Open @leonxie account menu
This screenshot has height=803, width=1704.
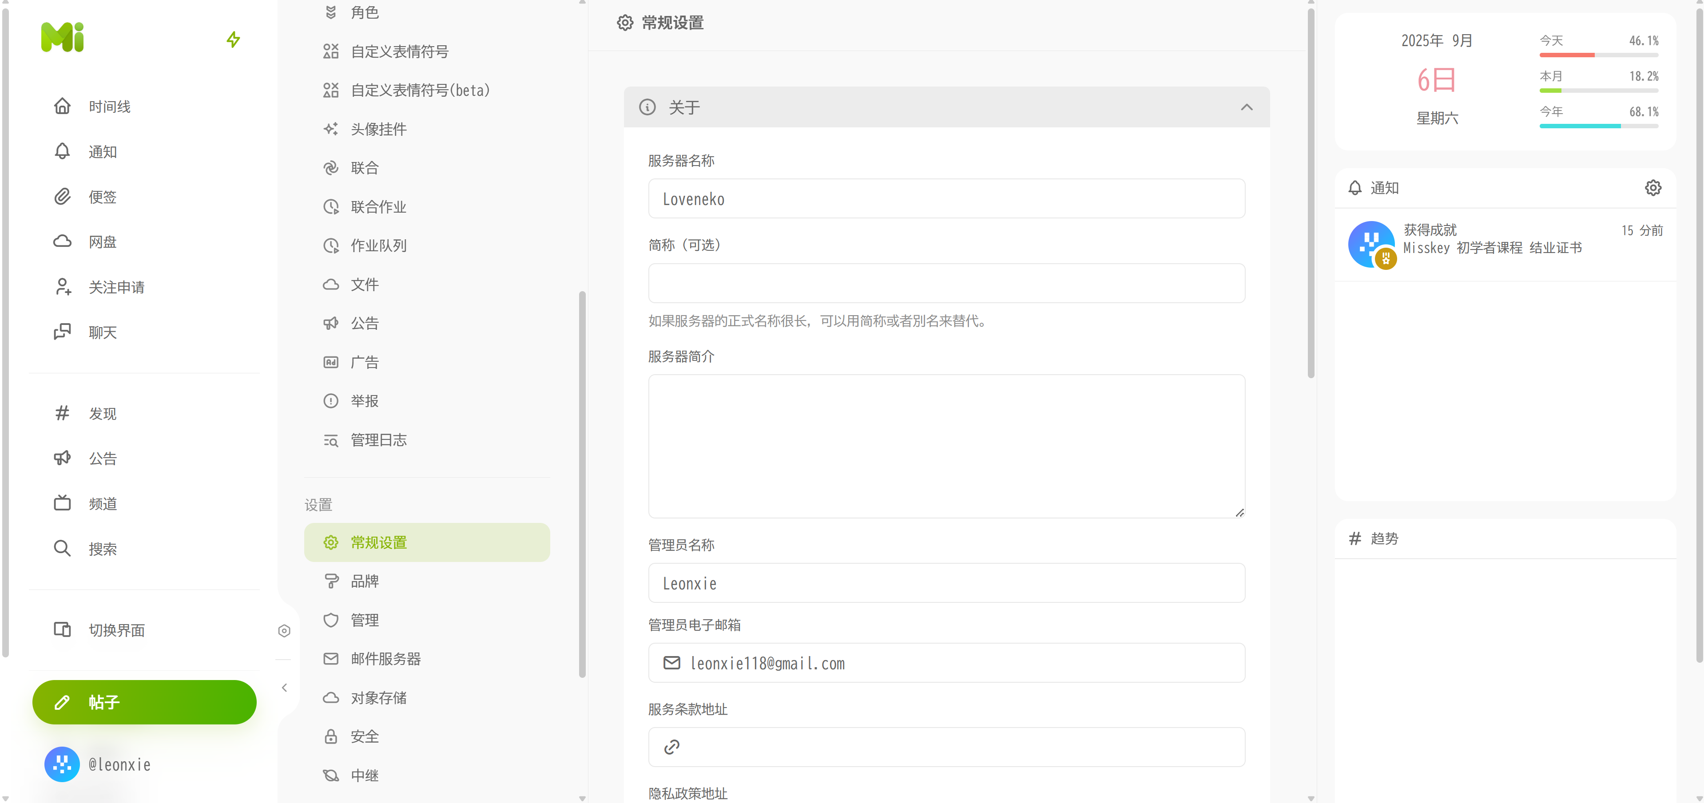tap(99, 765)
